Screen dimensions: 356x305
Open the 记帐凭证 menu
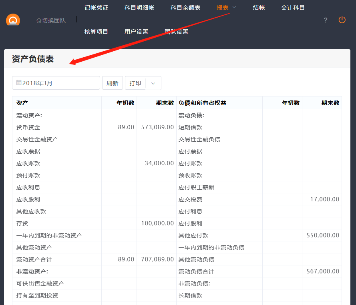[96, 8]
